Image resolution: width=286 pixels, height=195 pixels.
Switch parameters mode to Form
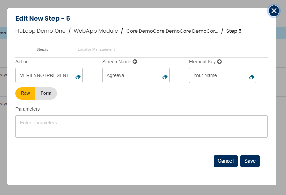(x=46, y=93)
